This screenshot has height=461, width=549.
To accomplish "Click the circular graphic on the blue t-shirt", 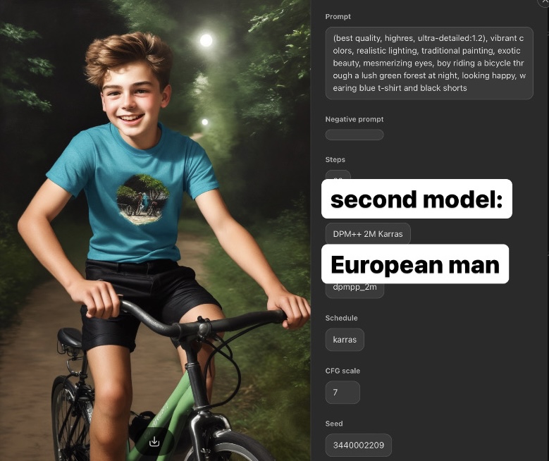I will (x=143, y=199).
